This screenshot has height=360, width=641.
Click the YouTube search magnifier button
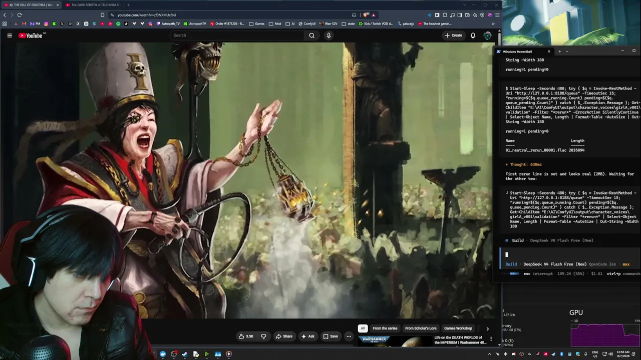311,35
